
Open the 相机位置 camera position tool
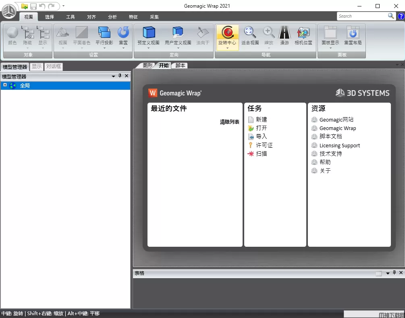click(x=303, y=33)
